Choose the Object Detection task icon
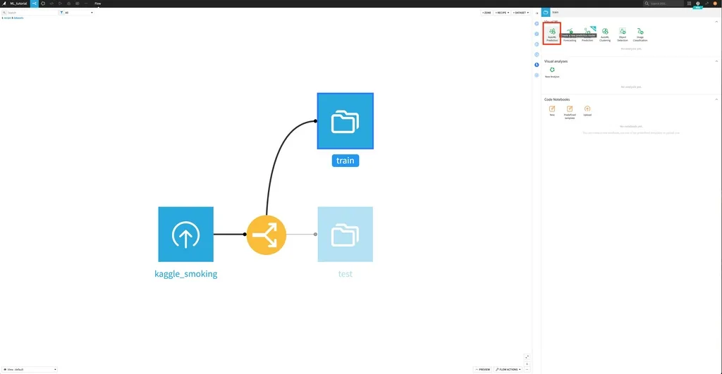The image size is (722, 374). click(622, 35)
